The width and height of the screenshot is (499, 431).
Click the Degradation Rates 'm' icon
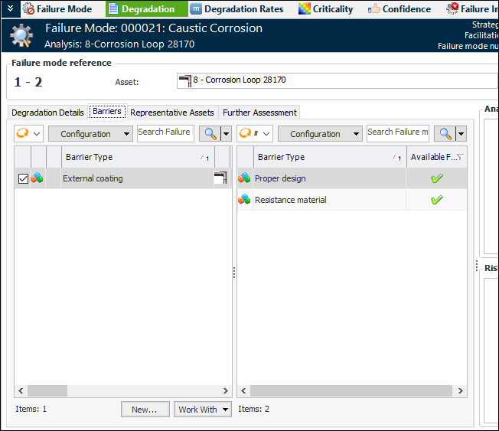196,9
